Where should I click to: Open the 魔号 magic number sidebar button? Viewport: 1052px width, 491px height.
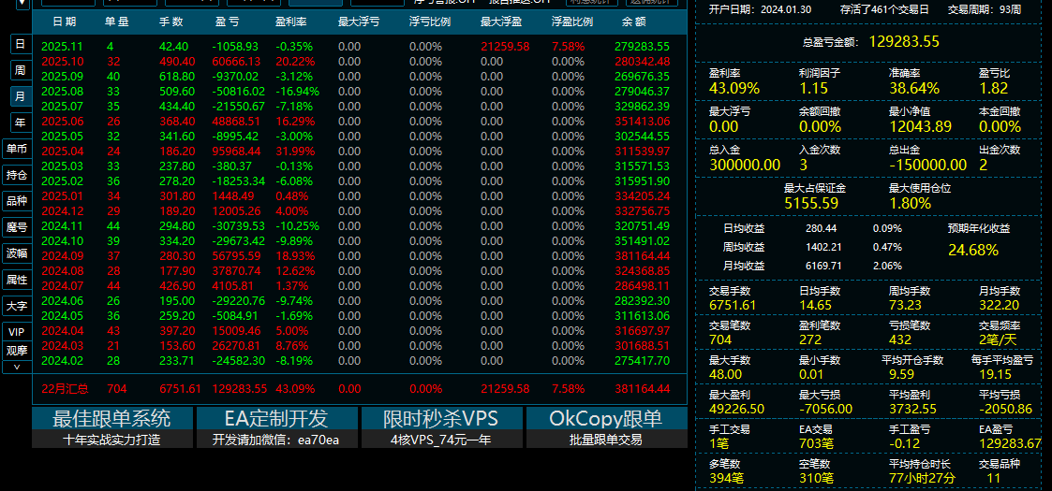(x=17, y=227)
